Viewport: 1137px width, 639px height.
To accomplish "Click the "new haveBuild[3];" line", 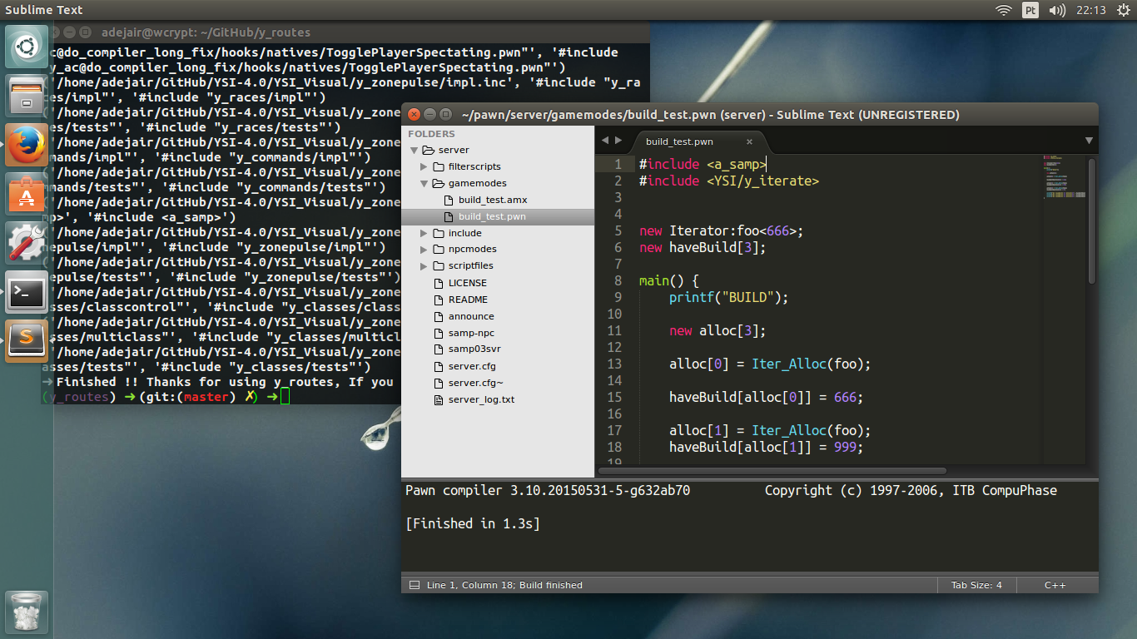I will 703,247.
